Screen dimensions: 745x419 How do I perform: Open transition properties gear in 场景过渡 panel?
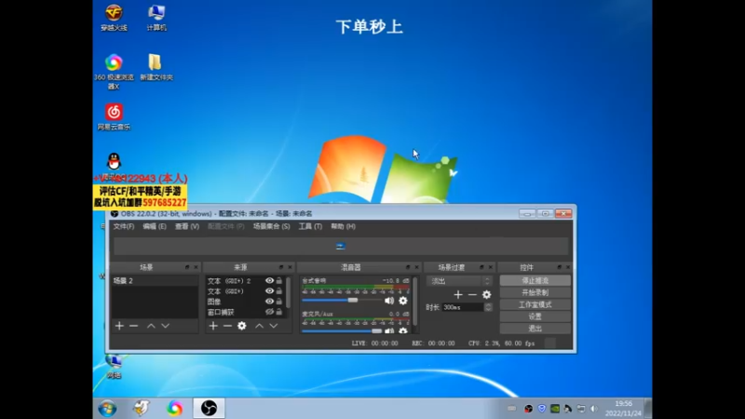click(486, 295)
